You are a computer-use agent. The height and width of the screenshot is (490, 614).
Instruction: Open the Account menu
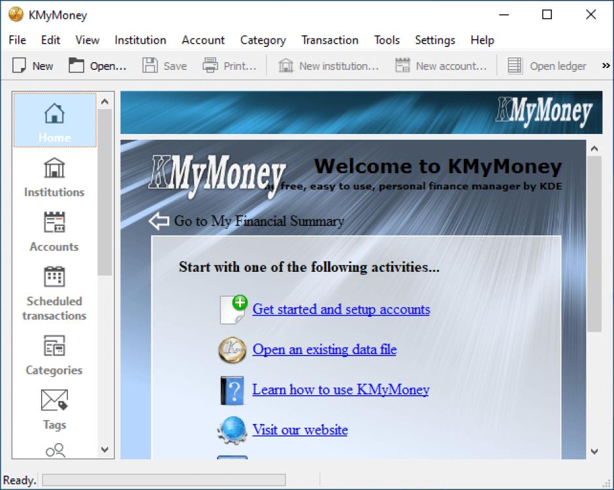[x=203, y=40]
